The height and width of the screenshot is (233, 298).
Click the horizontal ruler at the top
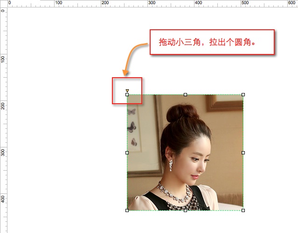(x=152, y=4)
